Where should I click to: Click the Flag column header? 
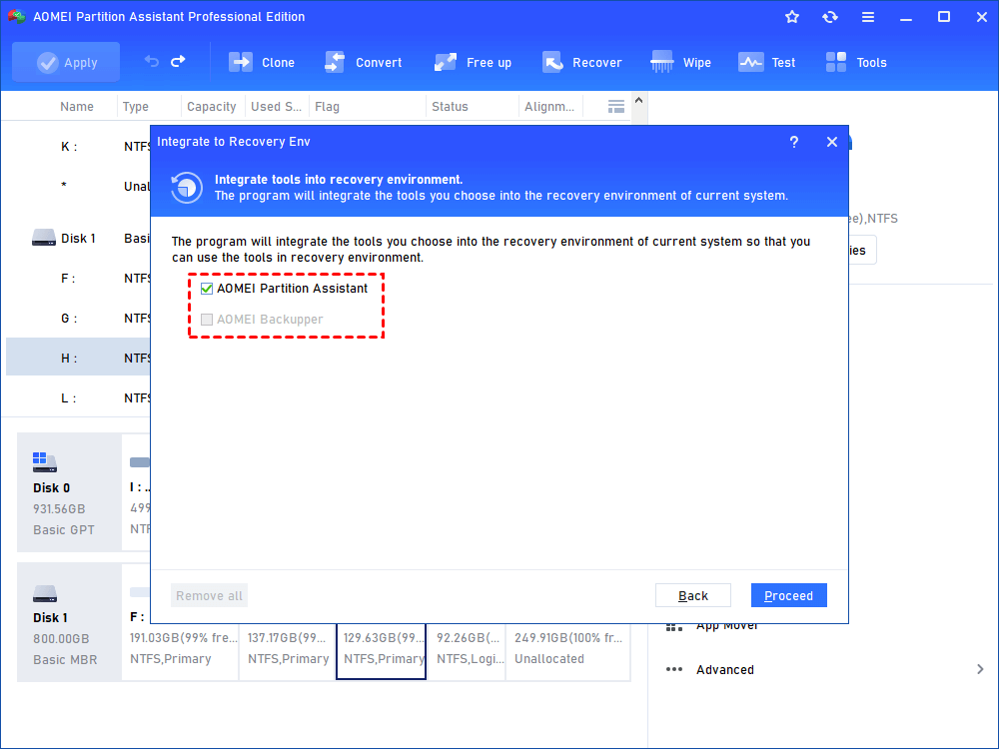(x=327, y=107)
